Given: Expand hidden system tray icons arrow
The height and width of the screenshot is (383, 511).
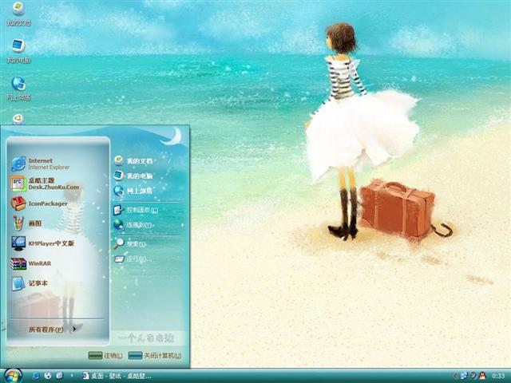Looking at the screenshot, I should (455, 376).
